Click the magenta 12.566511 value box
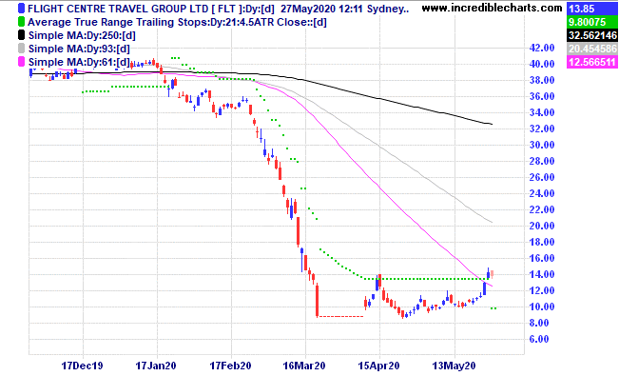Screen dimensions: 619x376 (x=592, y=62)
